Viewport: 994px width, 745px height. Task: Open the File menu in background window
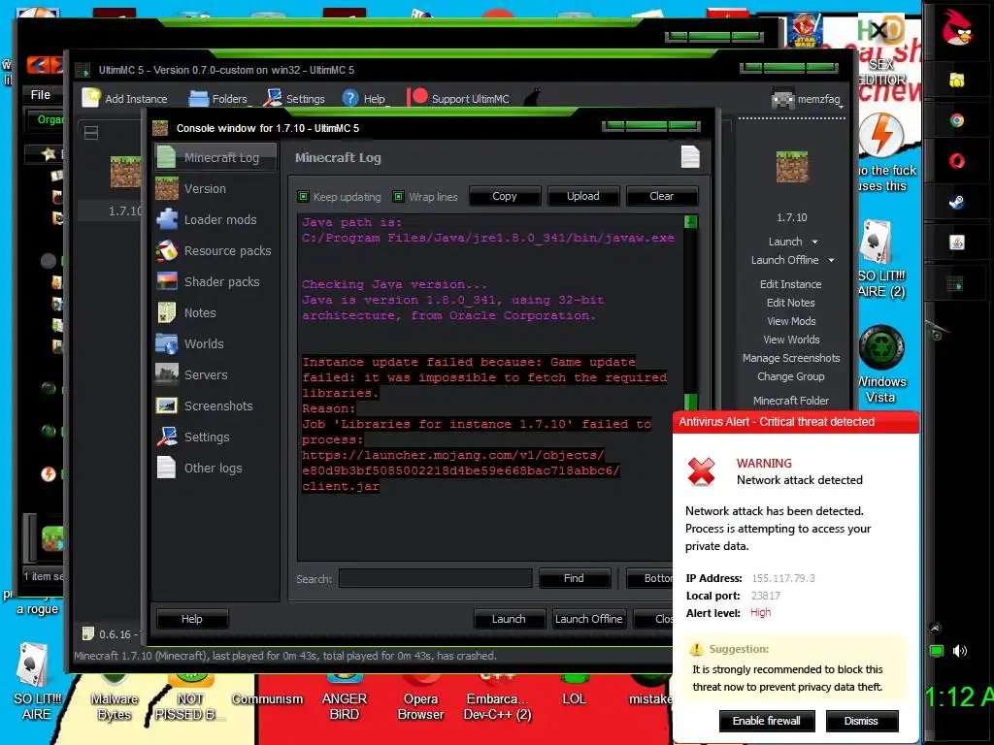[40, 94]
